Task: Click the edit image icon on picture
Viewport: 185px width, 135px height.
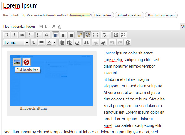Action: point(17,62)
